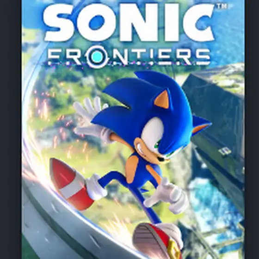Select the FRONTIERS subtitle text
The width and height of the screenshot is (259, 259).
129,56
